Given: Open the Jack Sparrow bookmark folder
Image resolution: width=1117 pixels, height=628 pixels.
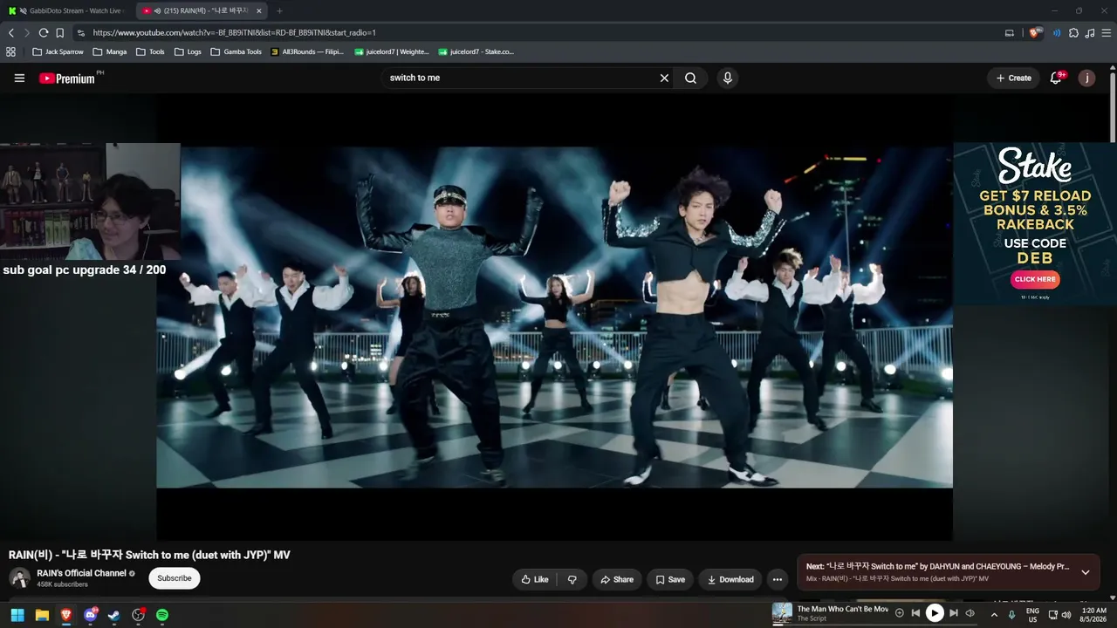Looking at the screenshot, I should (58, 51).
